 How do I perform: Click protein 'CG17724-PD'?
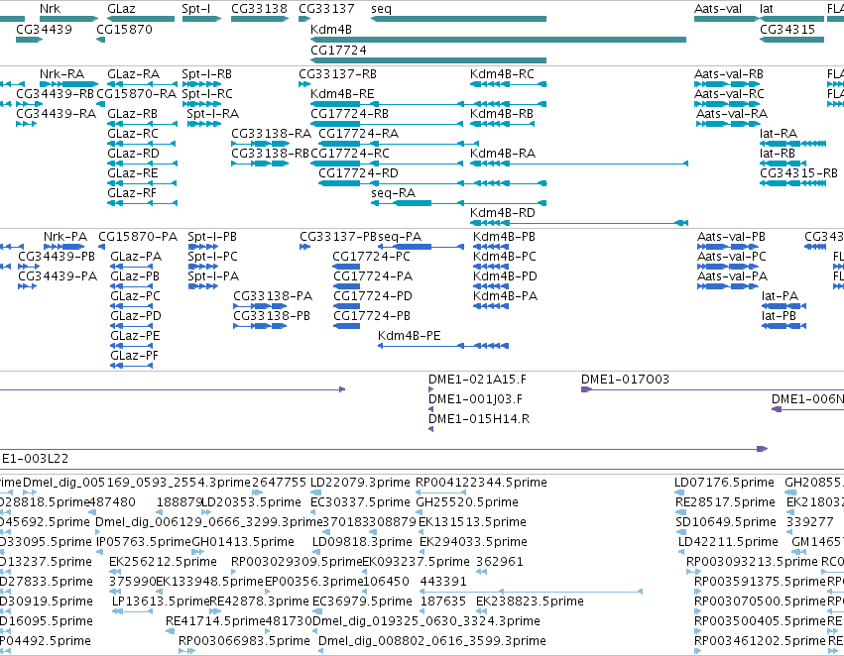point(373,296)
